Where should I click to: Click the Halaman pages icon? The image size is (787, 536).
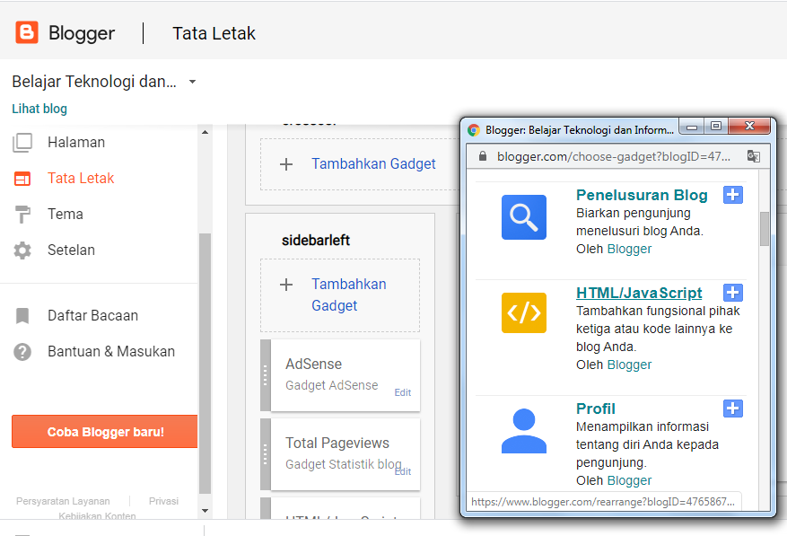coord(22,143)
